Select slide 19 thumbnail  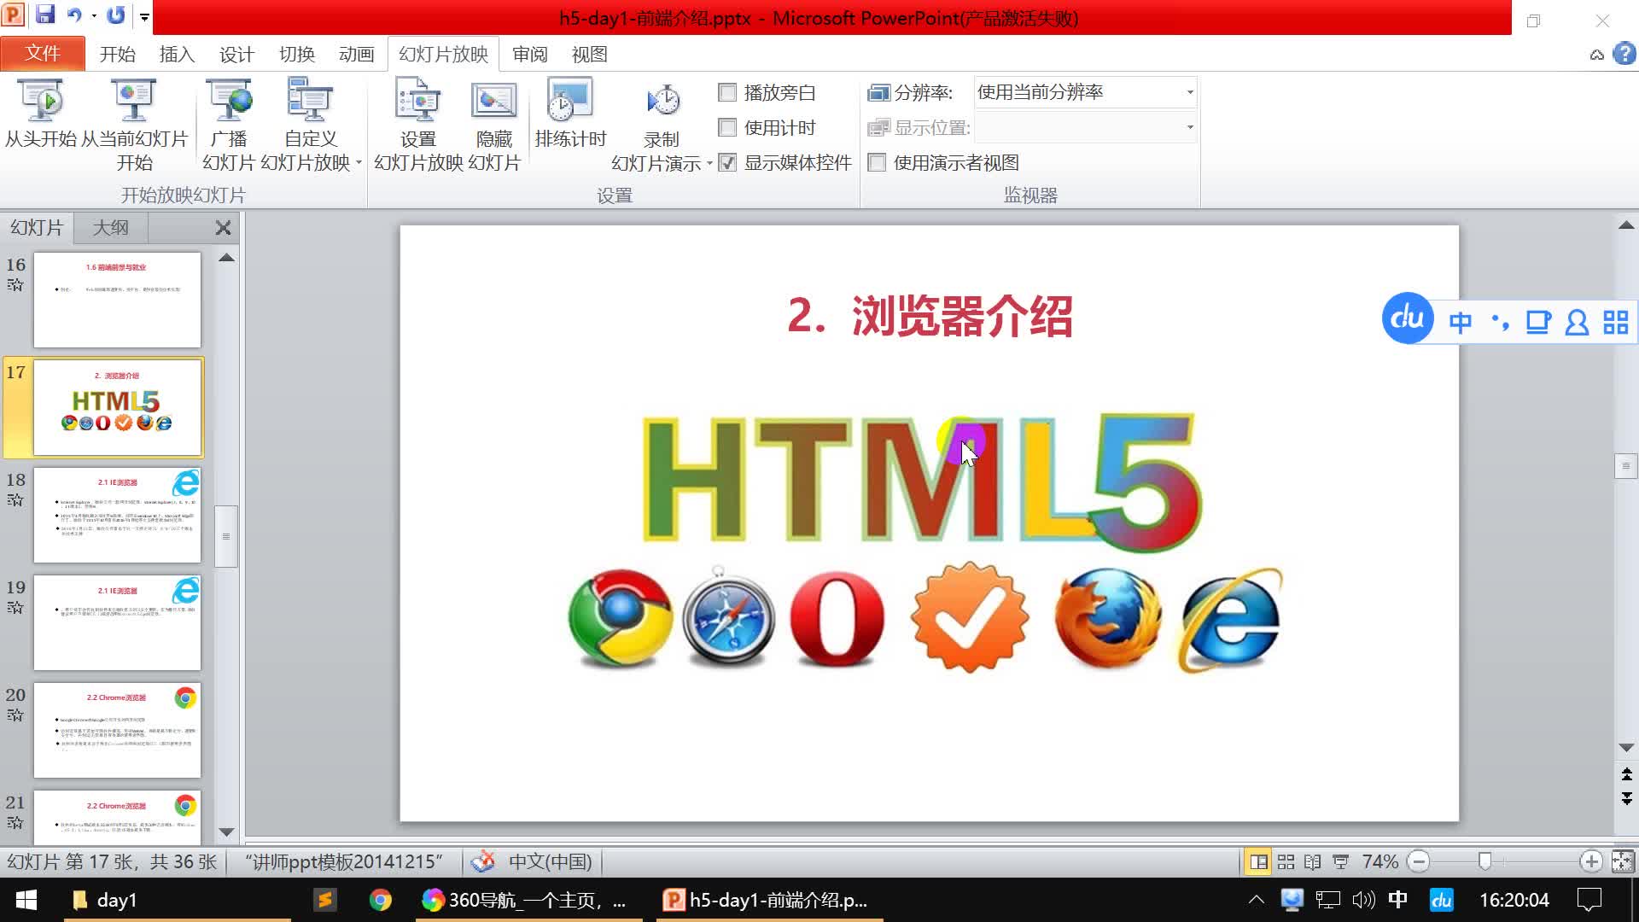point(117,622)
